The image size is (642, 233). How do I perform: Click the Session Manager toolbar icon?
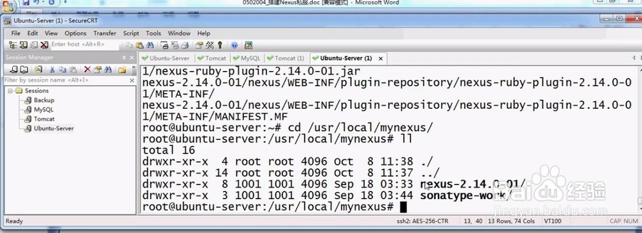click(x=13, y=45)
